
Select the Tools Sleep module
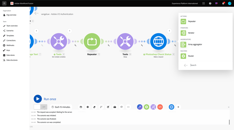click(125, 41)
